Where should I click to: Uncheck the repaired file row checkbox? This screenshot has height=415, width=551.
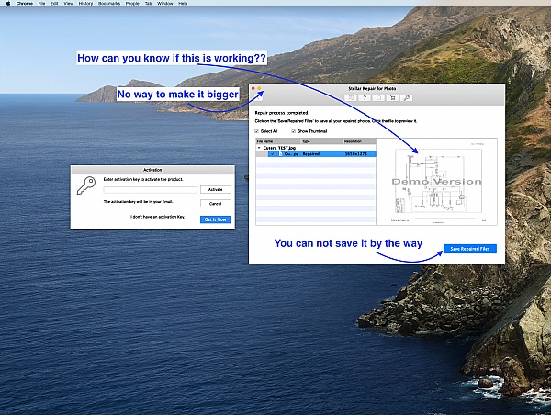[272, 153]
